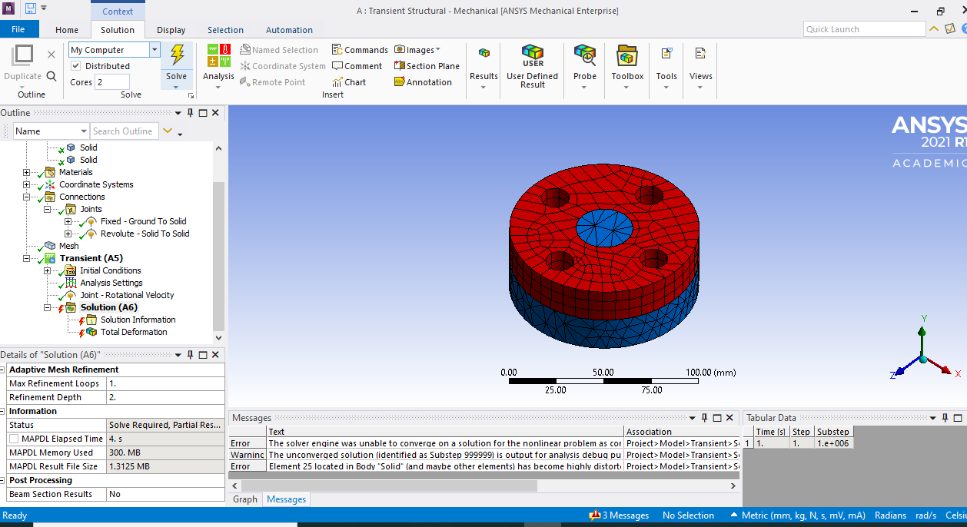The width and height of the screenshot is (967, 527).
Task: Click the Search Outline field
Action: [x=125, y=131]
